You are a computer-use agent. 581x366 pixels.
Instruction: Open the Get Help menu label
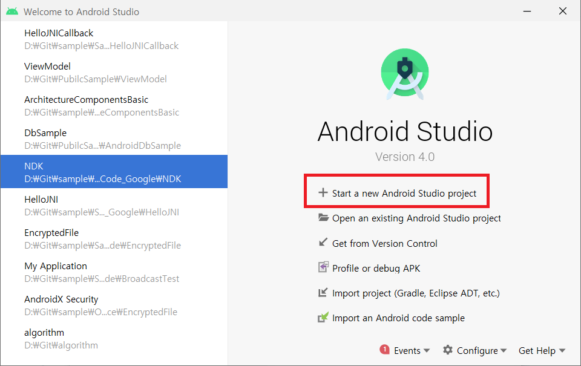(537, 350)
